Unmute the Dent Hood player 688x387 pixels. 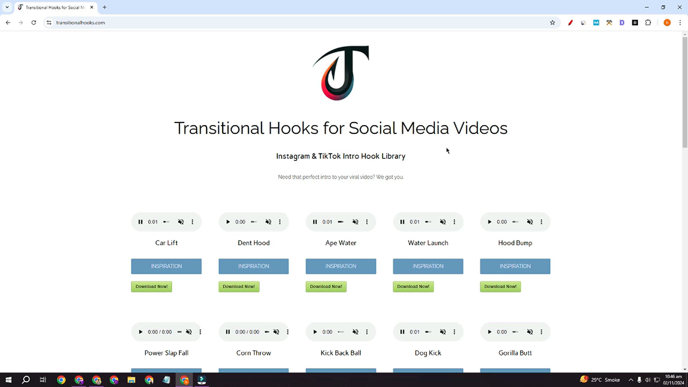click(x=268, y=222)
